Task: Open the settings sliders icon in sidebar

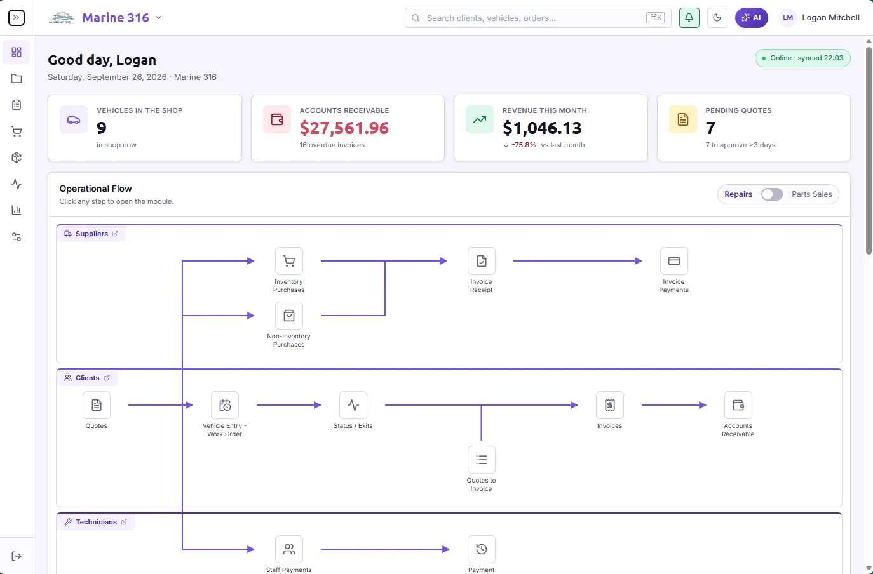Action: pyautogui.click(x=17, y=237)
